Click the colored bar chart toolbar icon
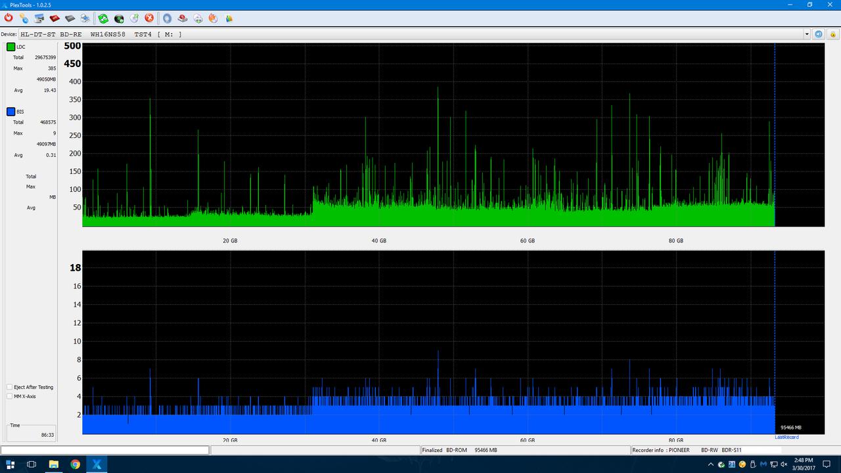The image size is (841, 473). (229, 18)
